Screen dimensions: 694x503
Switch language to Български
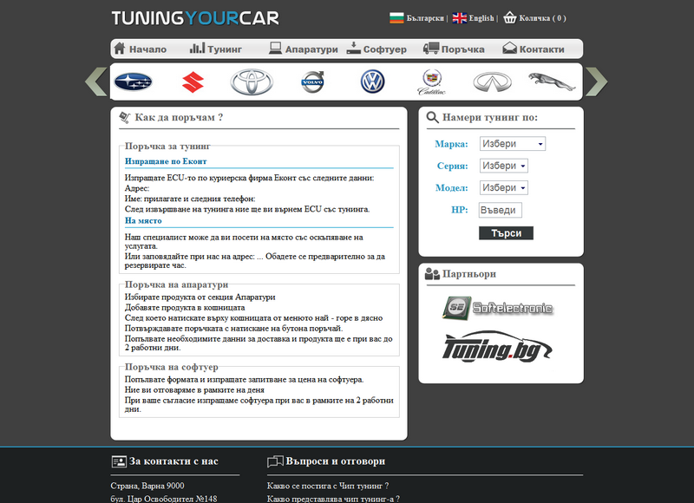(425, 18)
